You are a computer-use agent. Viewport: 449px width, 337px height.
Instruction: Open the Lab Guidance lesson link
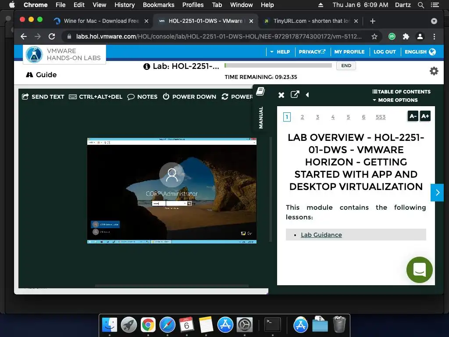coord(321,235)
